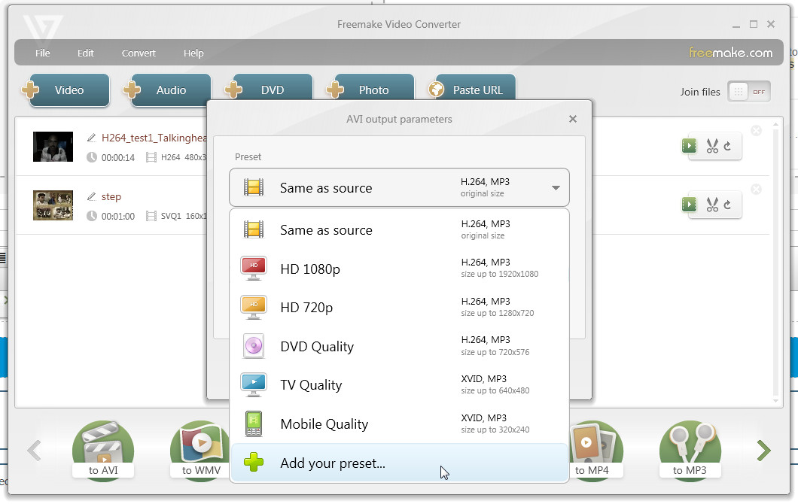Remove the H264_test1 file with X icon
The width and height of the screenshot is (798, 504).
(757, 131)
